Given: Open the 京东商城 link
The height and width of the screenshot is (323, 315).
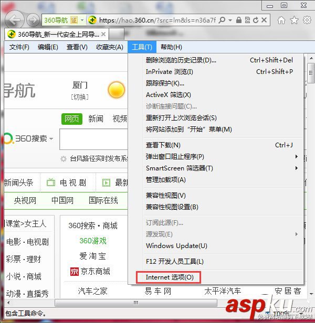Looking at the screenshot, I should click(x=96, y=272).
